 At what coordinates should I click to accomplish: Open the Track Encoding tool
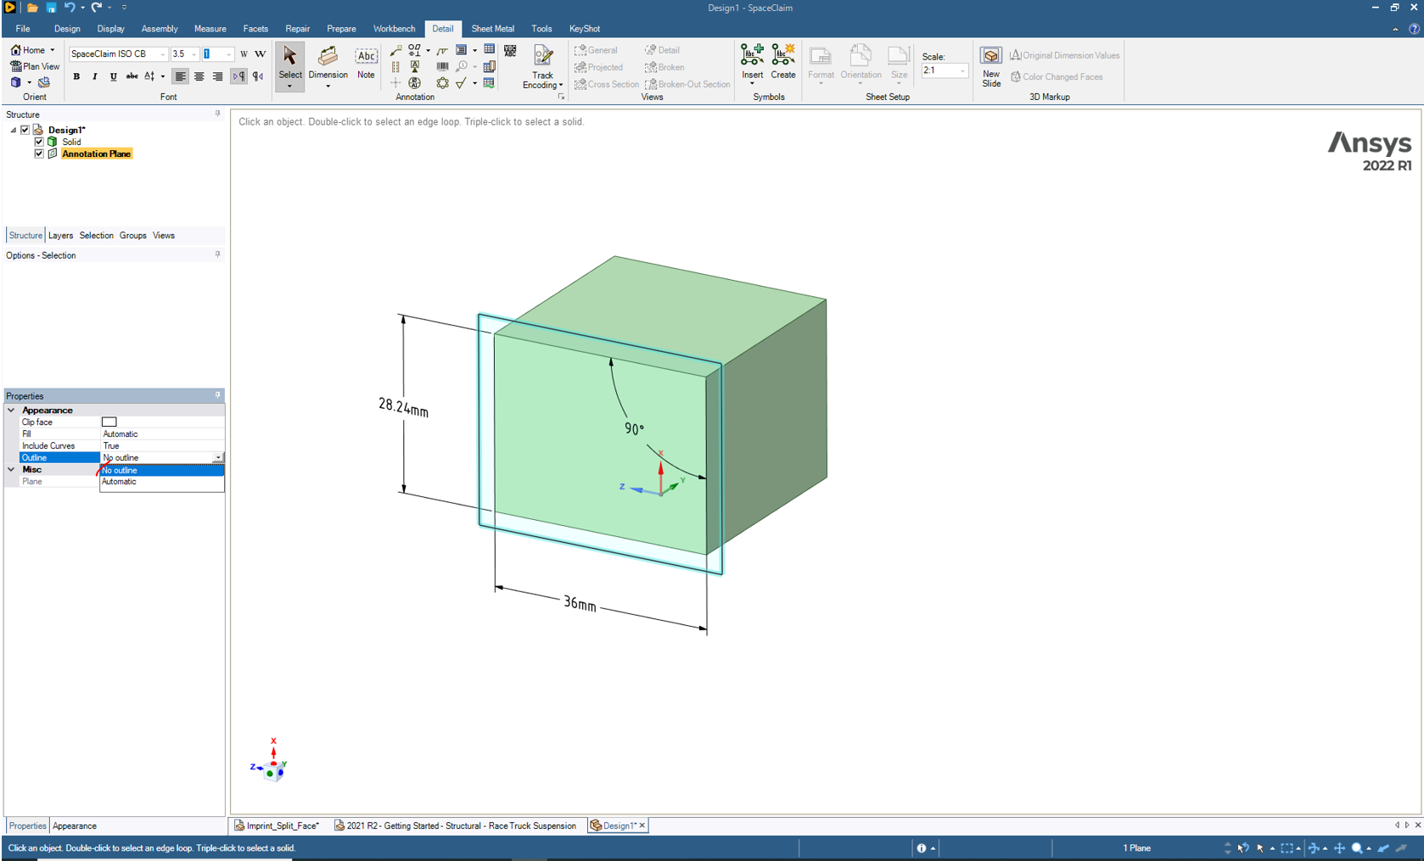pyautogui.click(x=542, y=66)
